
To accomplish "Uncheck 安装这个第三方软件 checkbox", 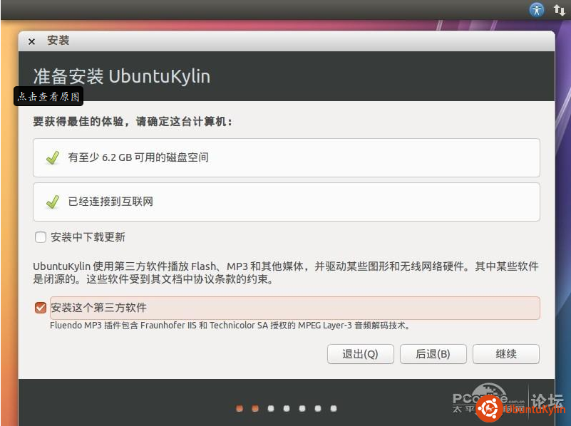I will pos(41,308).
